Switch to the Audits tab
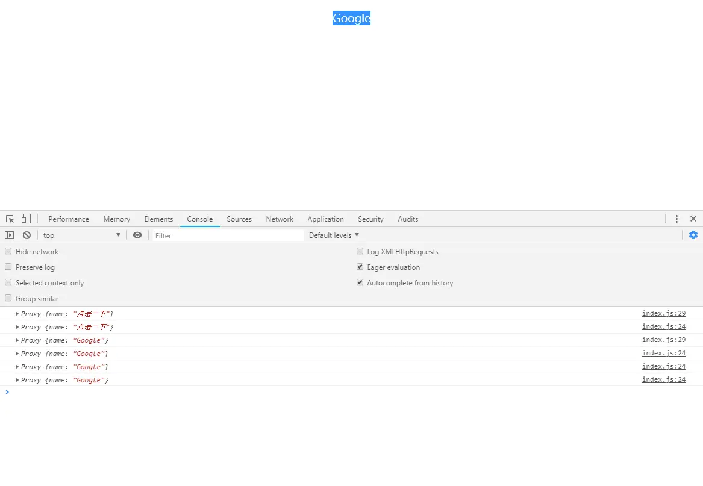Screen dimensions: 703x486 click(x=408, y=219)
